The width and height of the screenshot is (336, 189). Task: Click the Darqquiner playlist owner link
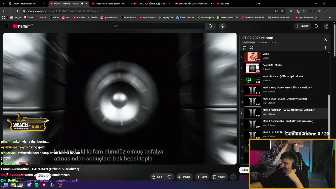262,43
